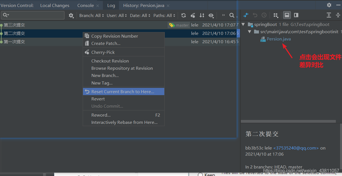
Task: Click Copy Revision Number in context menu
Action: [114, 36]
